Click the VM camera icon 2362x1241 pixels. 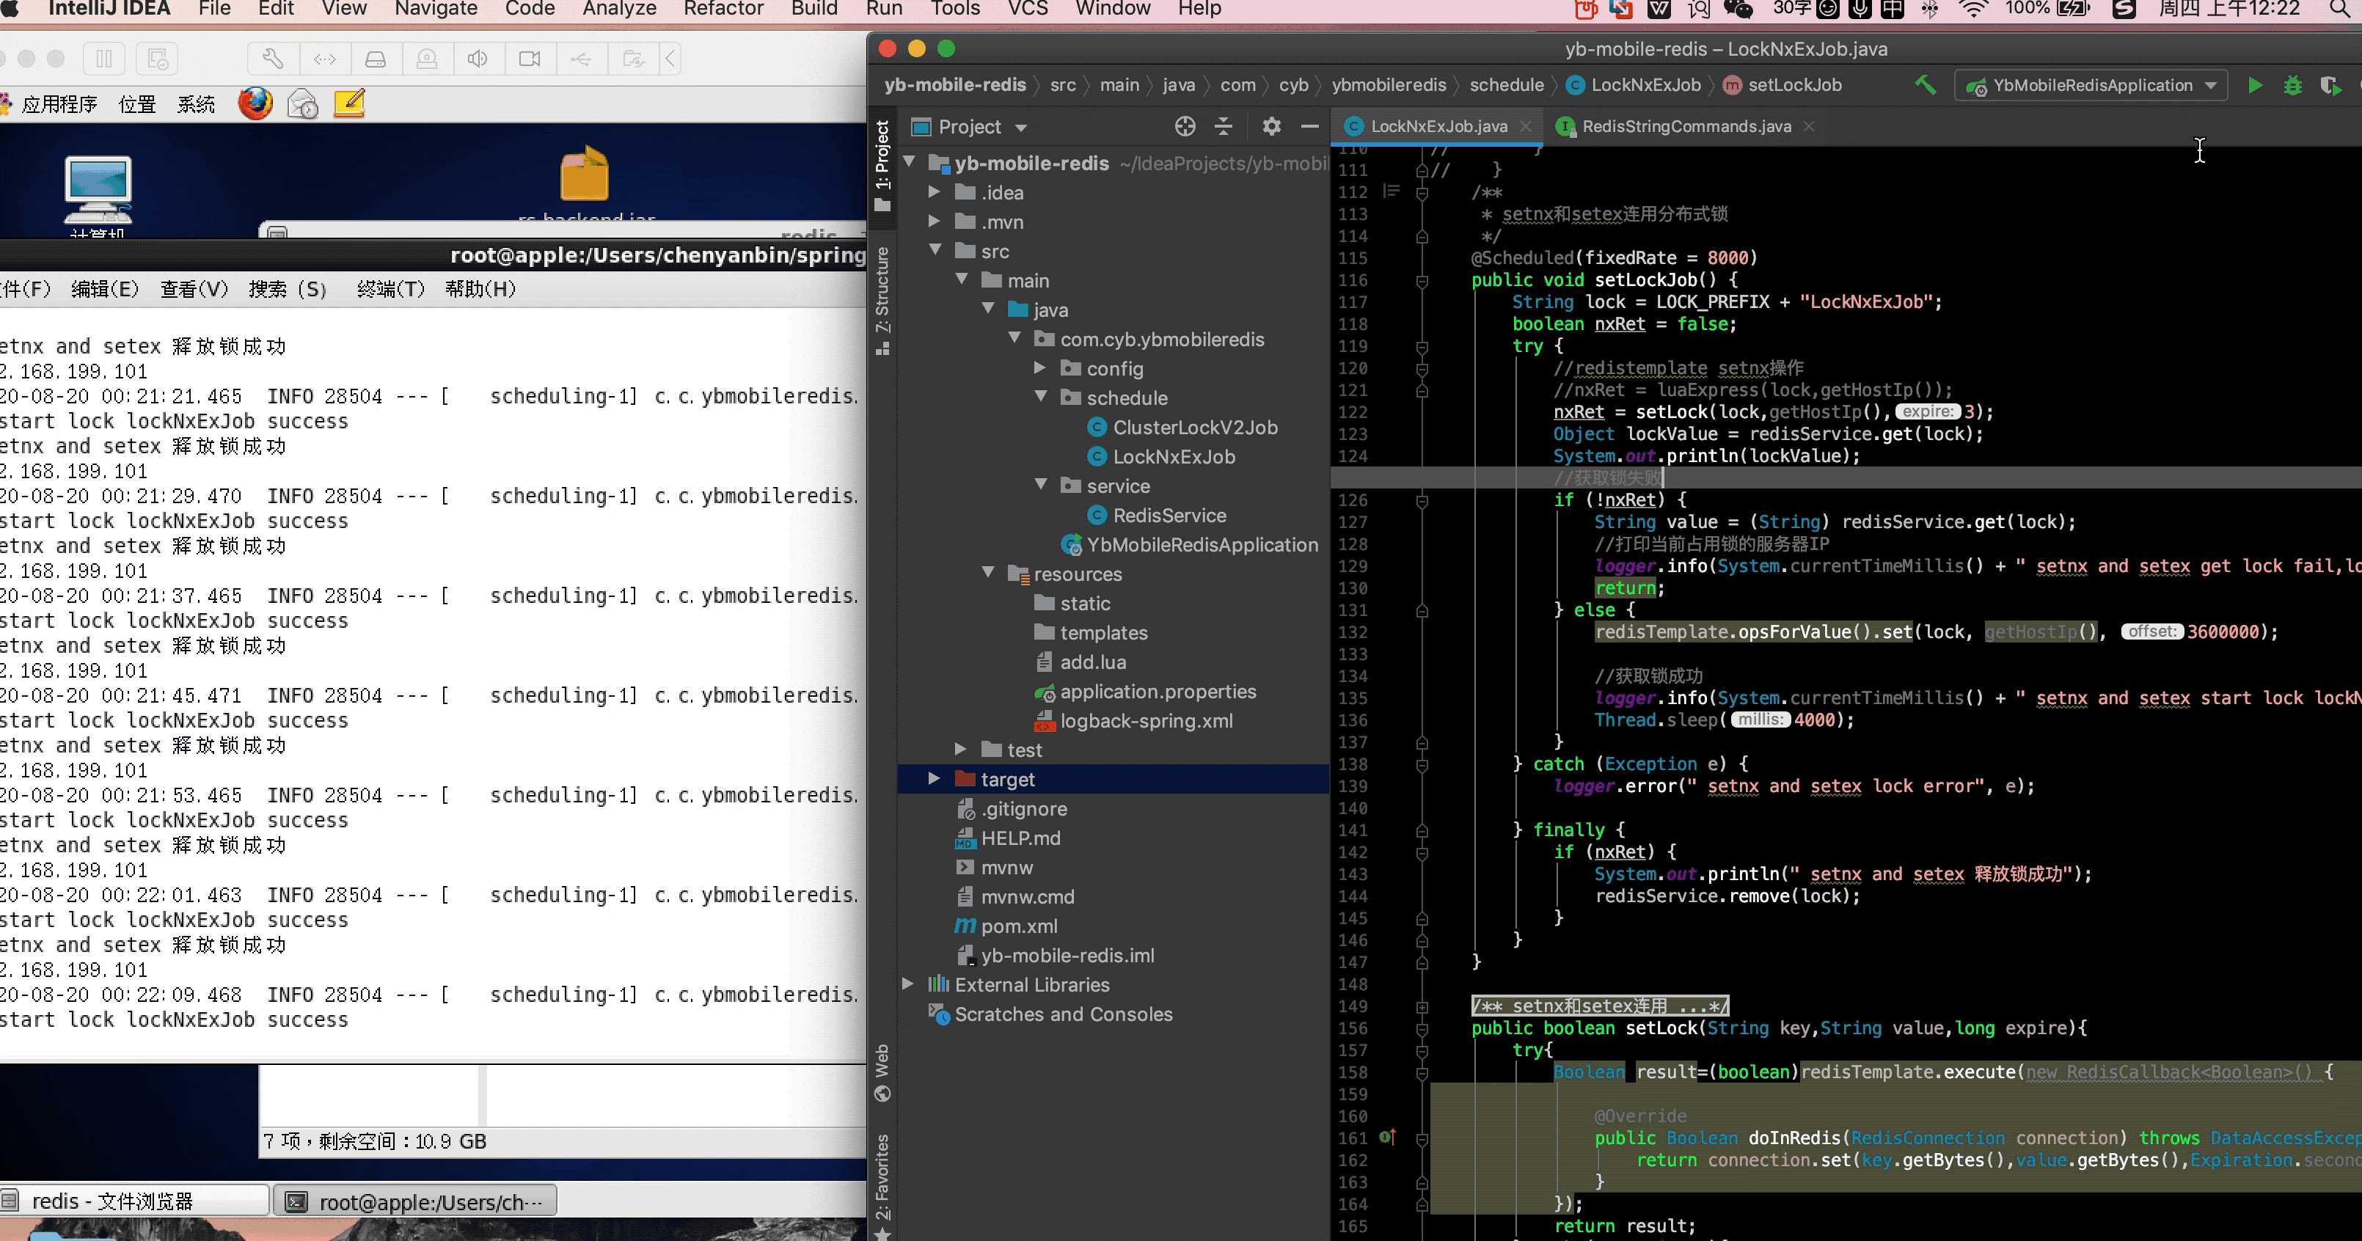click(529, 59)
